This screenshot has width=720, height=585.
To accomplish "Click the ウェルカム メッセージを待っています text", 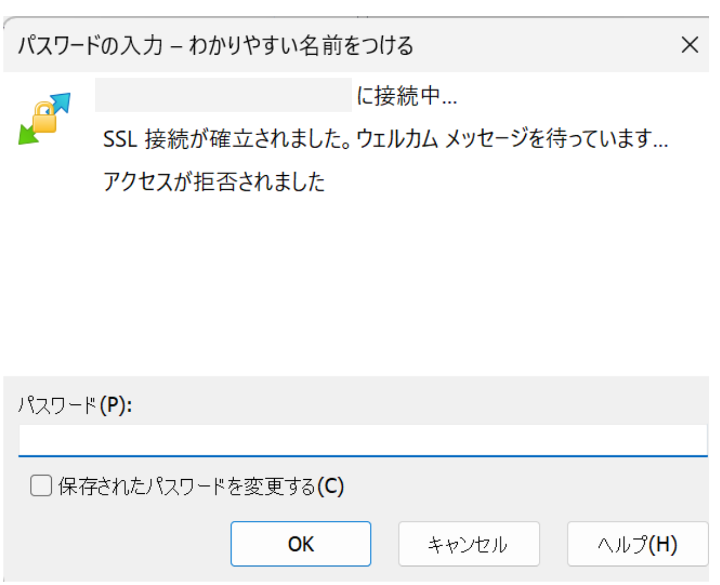I will point(512,140).
